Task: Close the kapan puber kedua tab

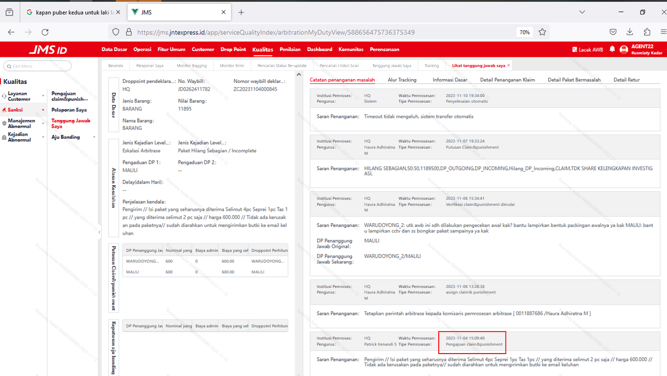Action: pos(118,12)
